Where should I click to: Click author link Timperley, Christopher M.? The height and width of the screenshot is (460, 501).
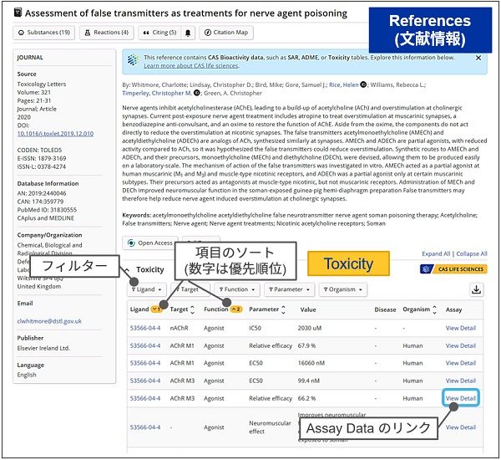157,93
